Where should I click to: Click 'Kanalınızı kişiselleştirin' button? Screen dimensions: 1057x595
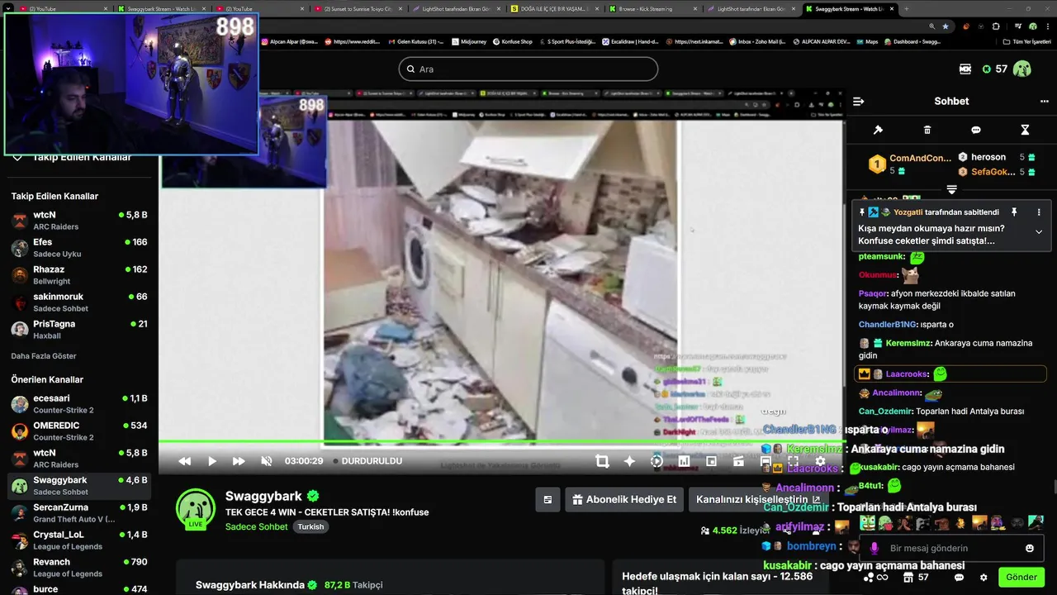coord(758,499)
